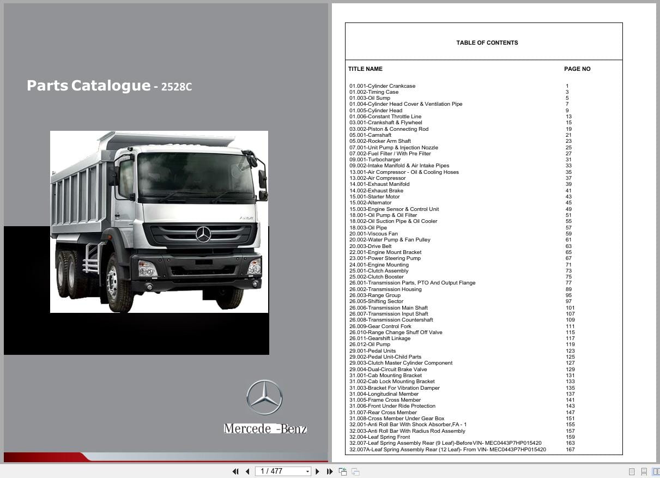This screenshot has width=660, height=478.
Task: Select 31.007-Rear Cross Member entry
Action: pos(383,413)
